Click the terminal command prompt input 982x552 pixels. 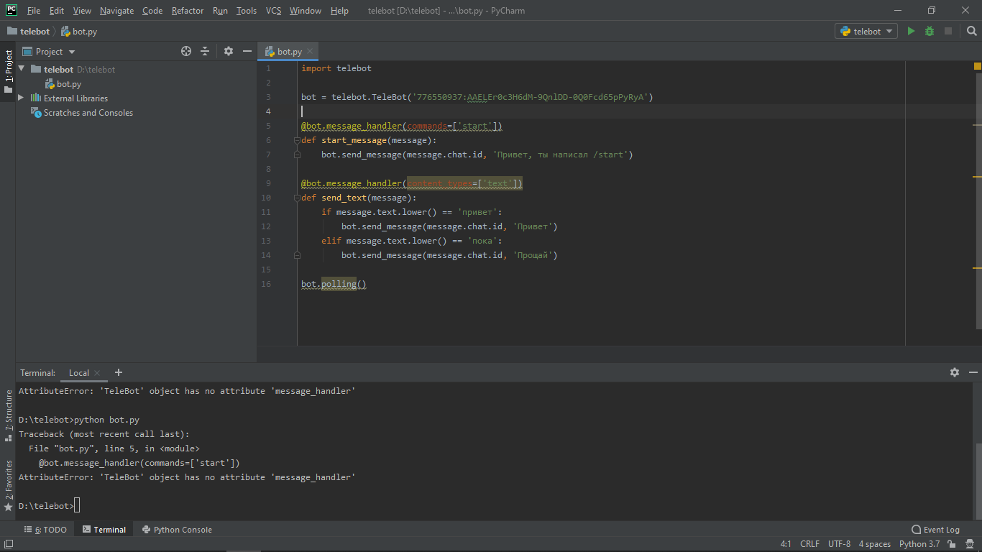click(x=76, y=506)
